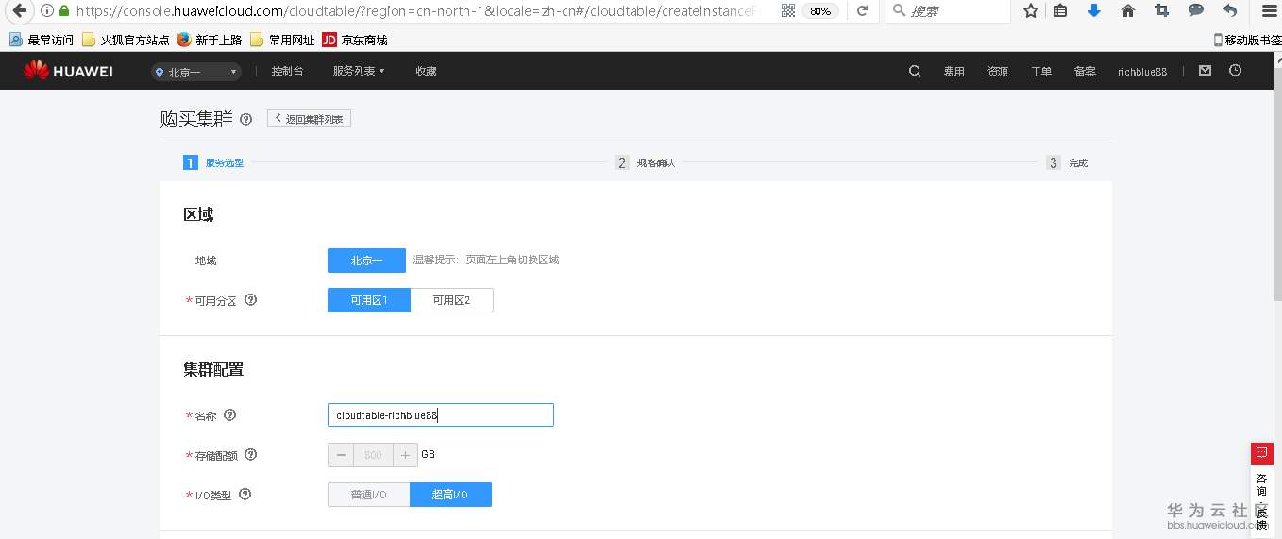Open the chat bubble toolbar icon

coord(1195,11)
